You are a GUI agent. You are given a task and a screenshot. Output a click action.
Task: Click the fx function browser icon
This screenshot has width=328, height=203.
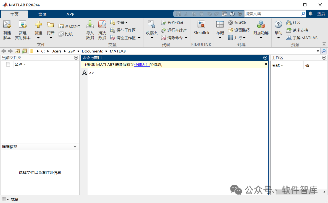coord(84,73)
